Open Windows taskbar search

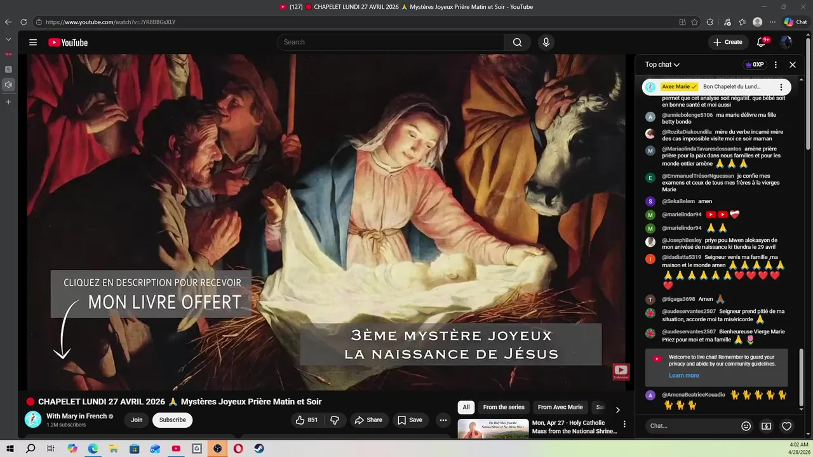click(x=30, y=448)
